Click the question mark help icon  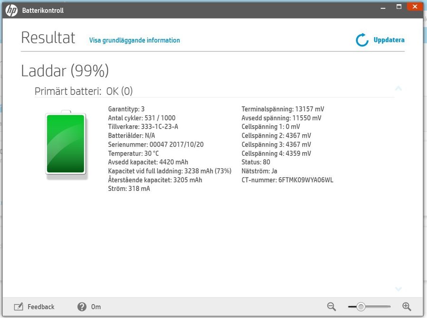click(82, 307)
